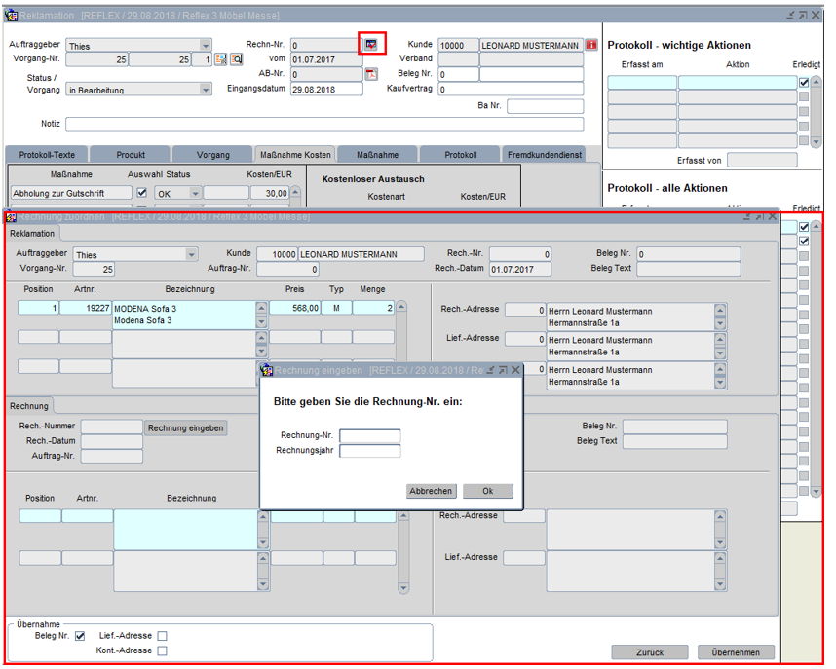The image size is (836, 669).
Task: Close the Rechnung eingeben dialog
Action: pyautogui.click(x=515, y=370)
